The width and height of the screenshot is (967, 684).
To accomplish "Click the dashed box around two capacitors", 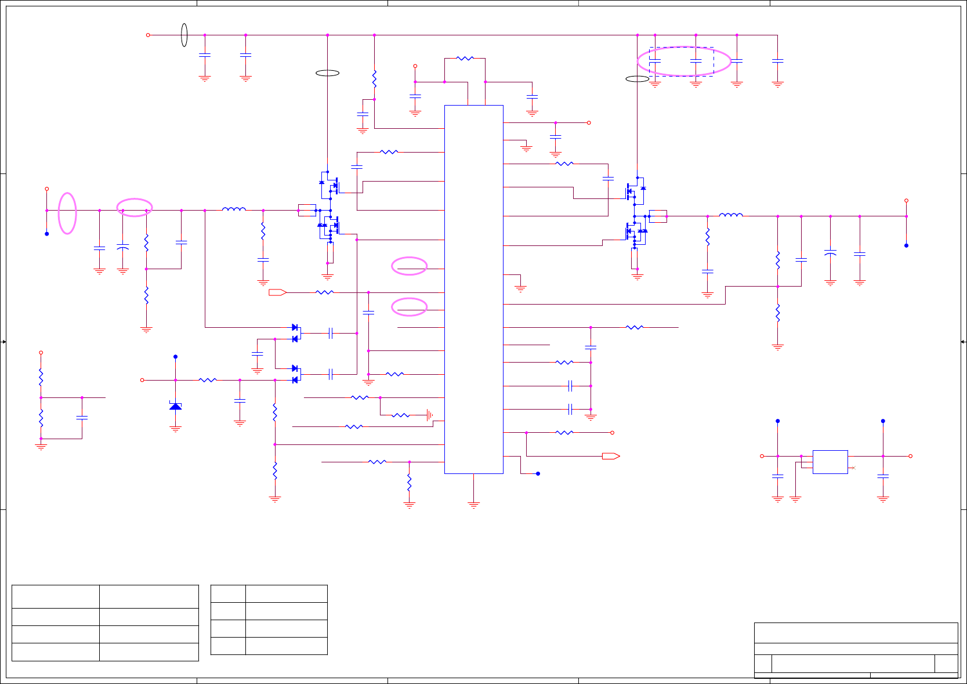I will [x=682, y=61].
